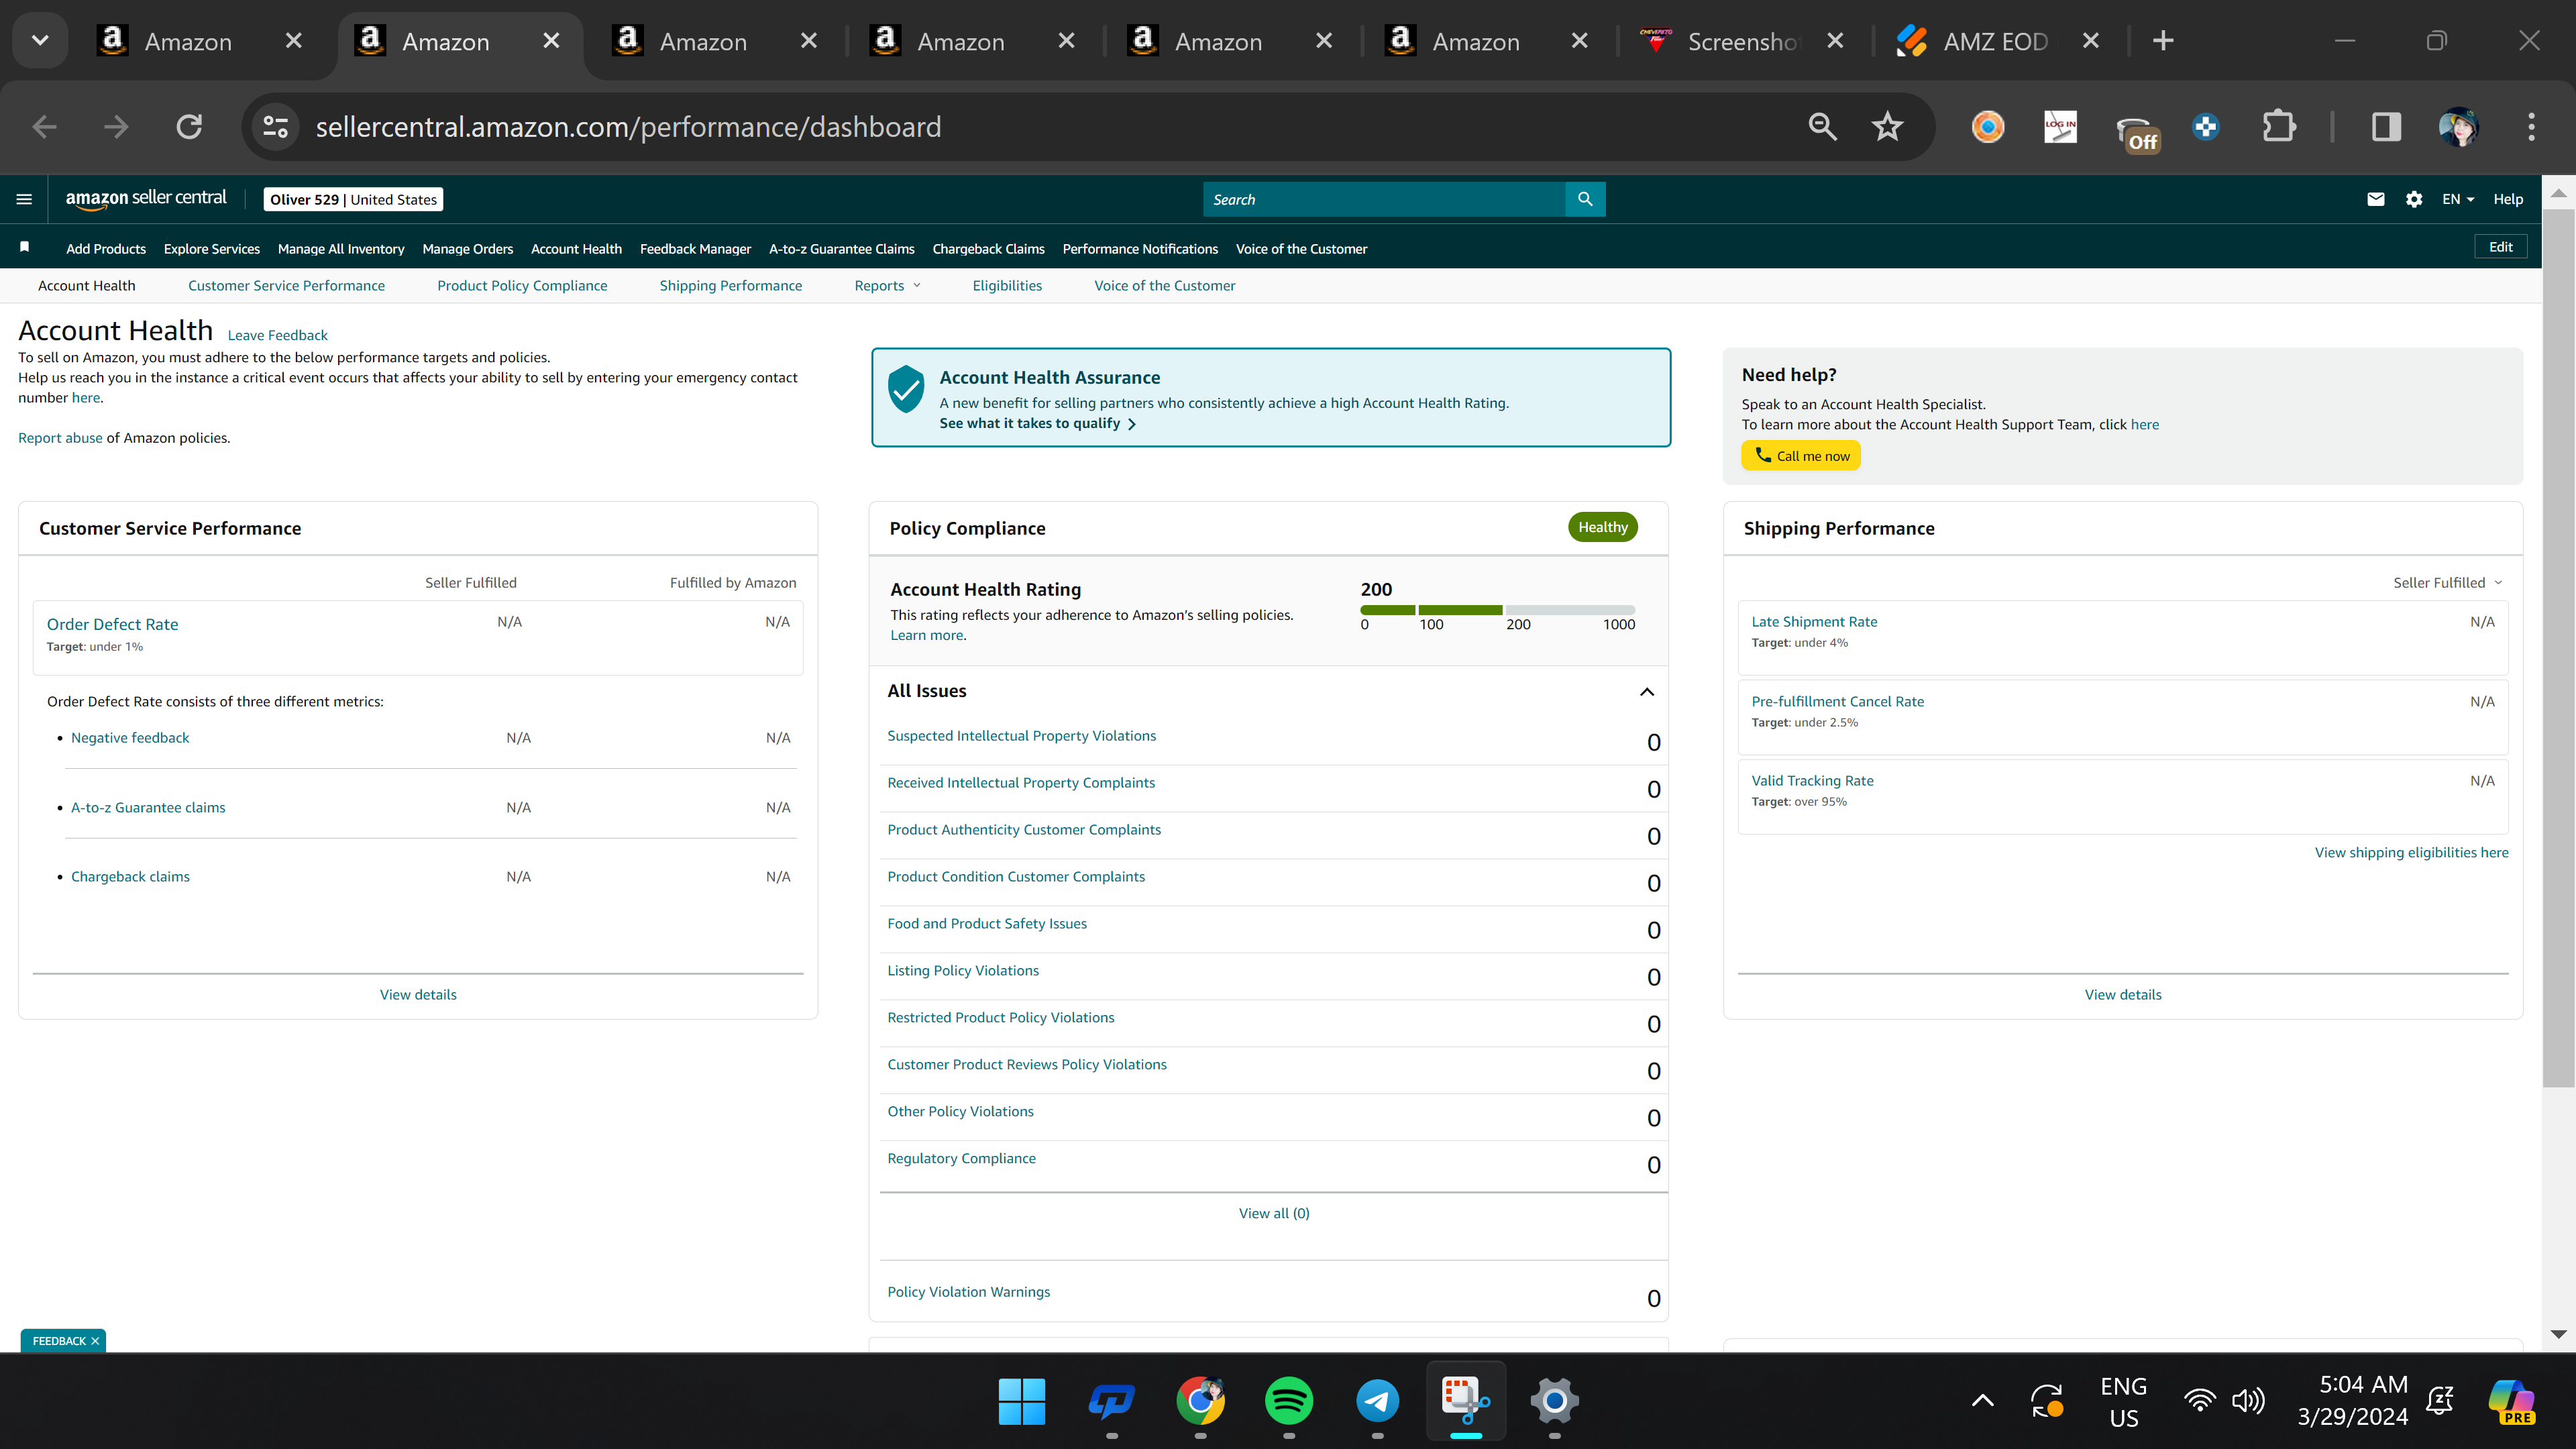Click the orange circular extension icon
The width and height of the screenshot is (2576, 1449).
point(1988,127)
